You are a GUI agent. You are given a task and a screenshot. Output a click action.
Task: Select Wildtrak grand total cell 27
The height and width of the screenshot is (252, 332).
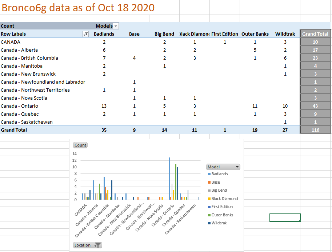[285, 130]
